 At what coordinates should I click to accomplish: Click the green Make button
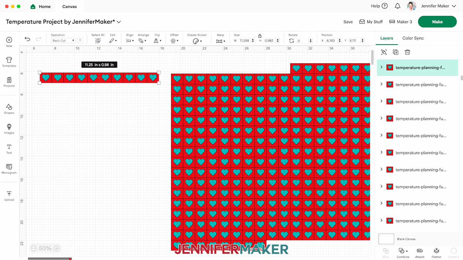click(437, 22)
